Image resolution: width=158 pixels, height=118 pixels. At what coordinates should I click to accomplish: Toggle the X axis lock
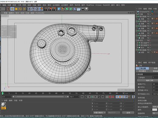pos(29,9)
